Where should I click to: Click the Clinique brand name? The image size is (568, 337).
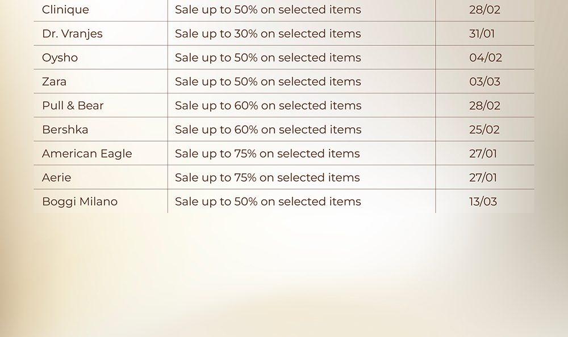point(65,10)
